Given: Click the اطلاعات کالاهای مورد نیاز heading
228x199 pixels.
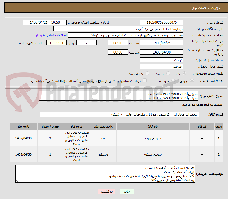Looking at the screenshot, I should point(202,105).
